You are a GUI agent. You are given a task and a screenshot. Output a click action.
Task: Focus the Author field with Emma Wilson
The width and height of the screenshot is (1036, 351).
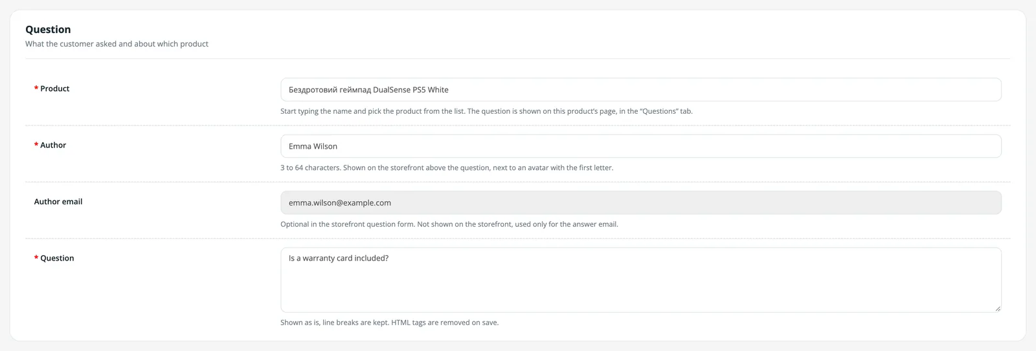point(640,146)
